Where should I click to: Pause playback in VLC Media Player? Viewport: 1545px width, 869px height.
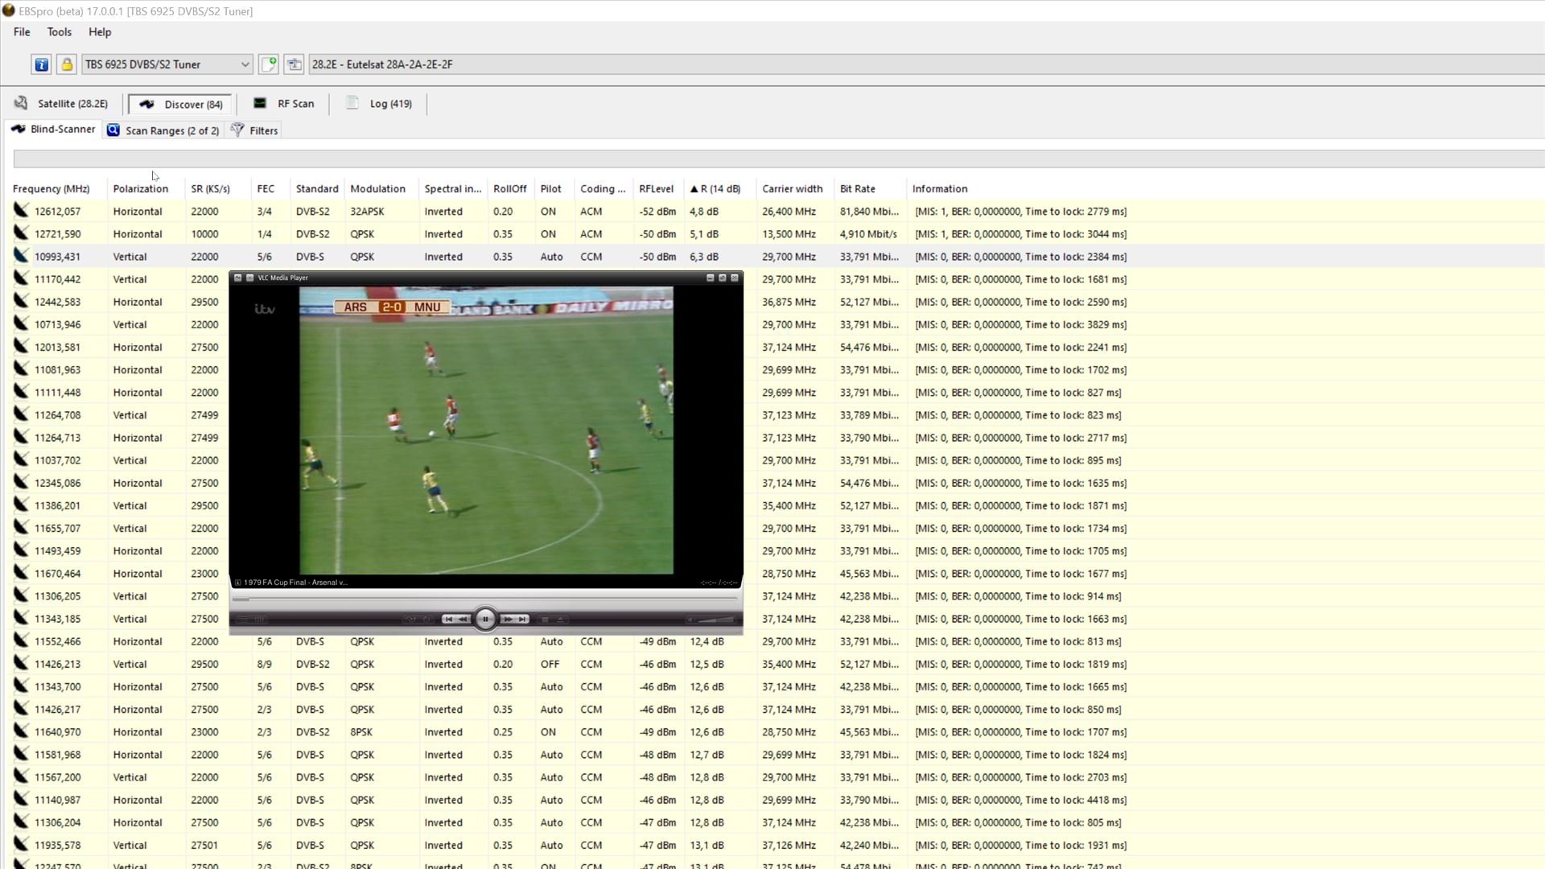[x=485, y=619]
